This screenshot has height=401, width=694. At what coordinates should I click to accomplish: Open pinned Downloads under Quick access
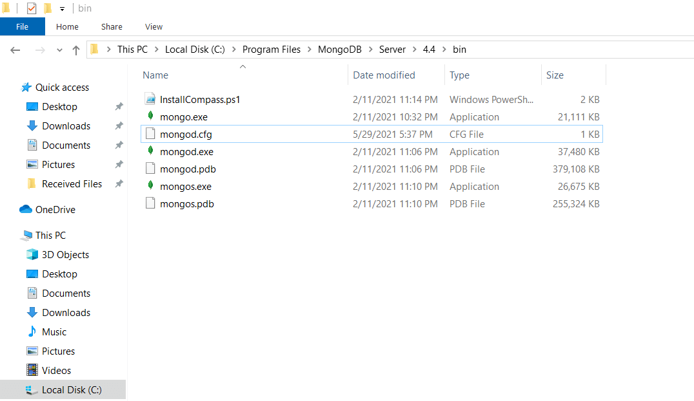pos(66,126)
